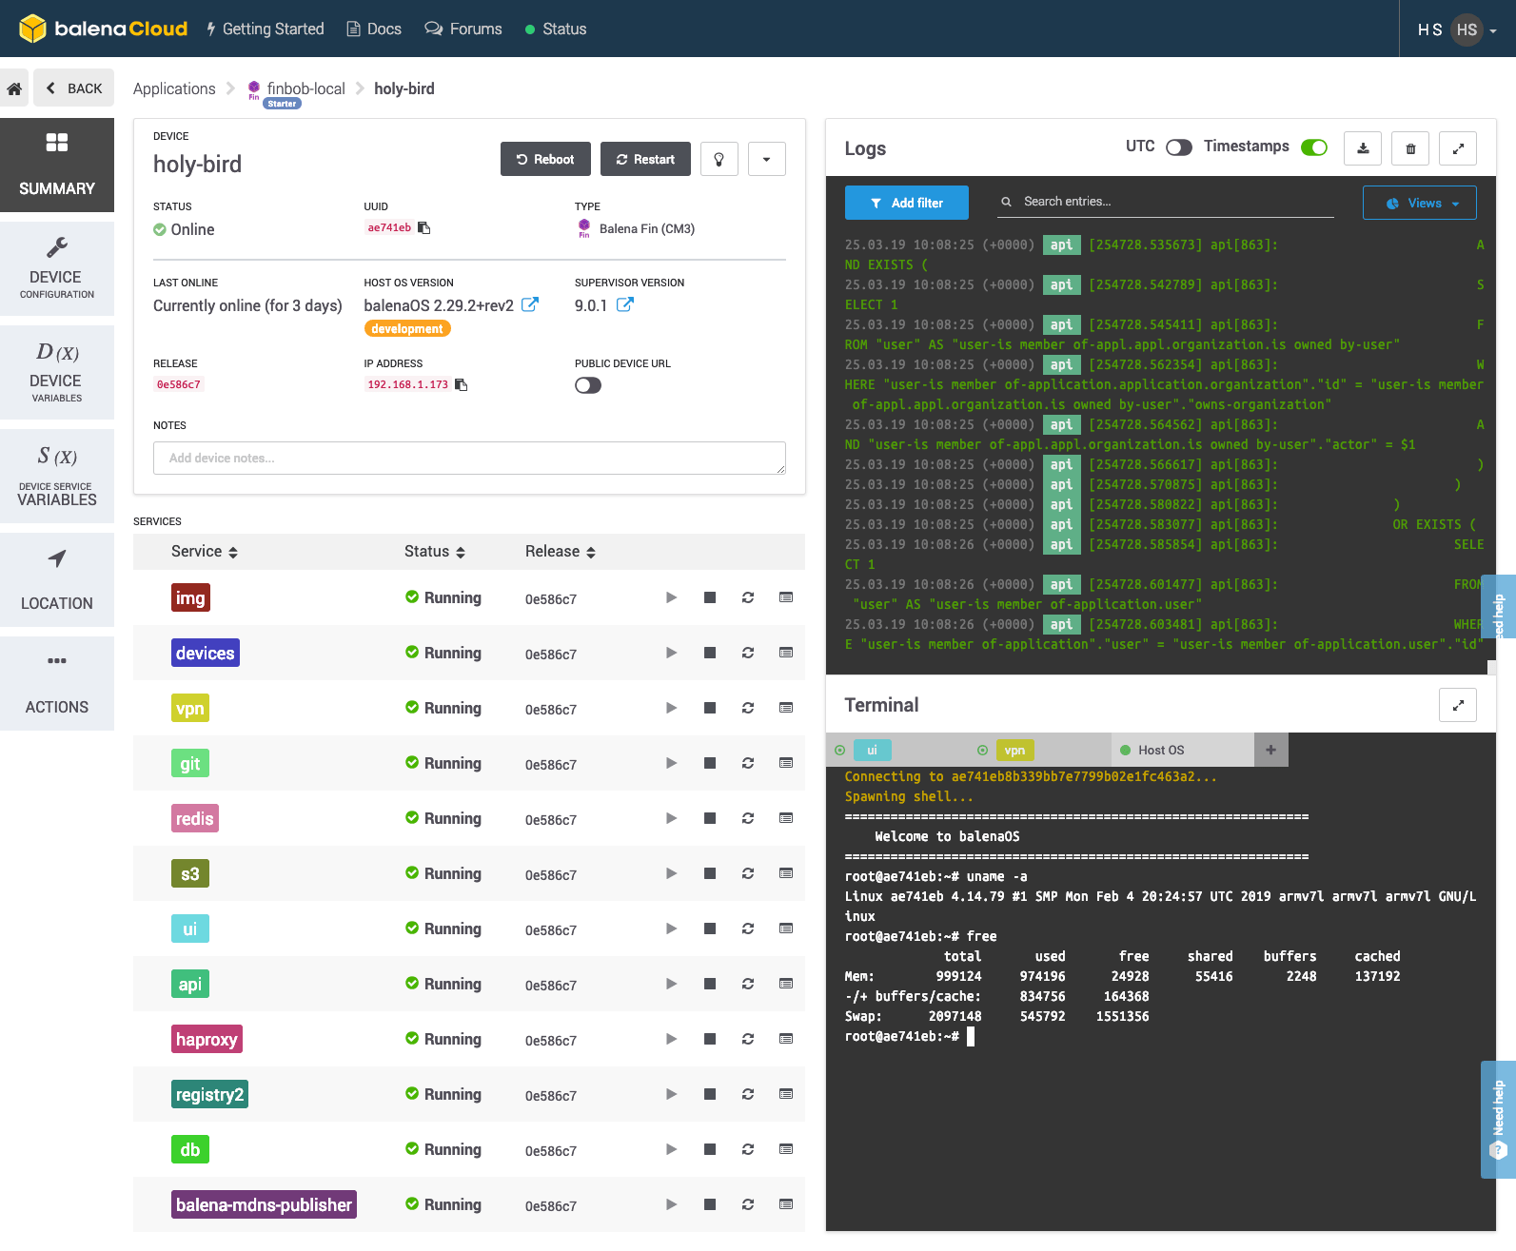Open device actions dropdown next to lightbulb

tap(766, 160)
